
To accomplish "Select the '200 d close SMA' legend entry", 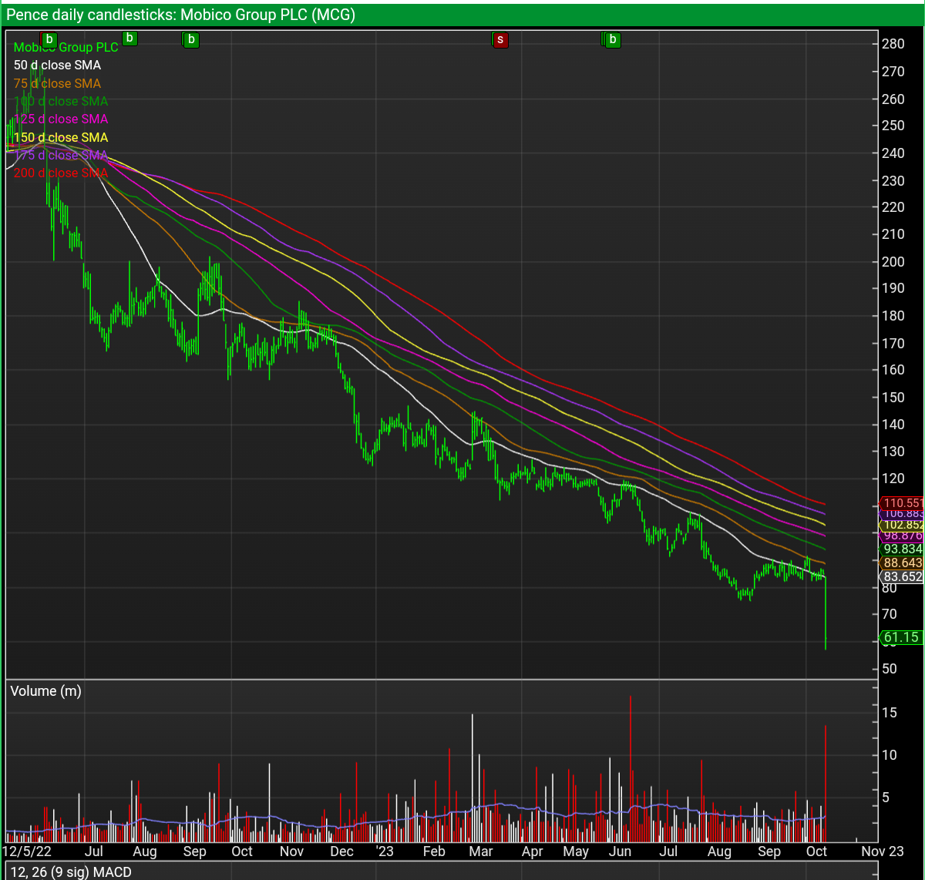I will pos(61,173).
